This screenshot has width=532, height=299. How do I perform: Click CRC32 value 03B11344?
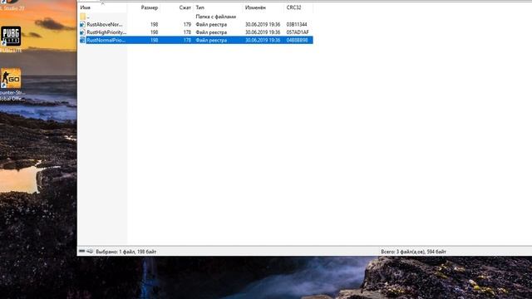click(297, 24)
